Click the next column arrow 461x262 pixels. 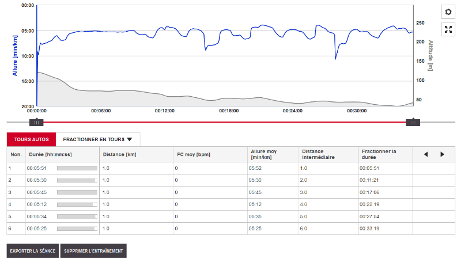pyautogui.click(x=442, y=154)
